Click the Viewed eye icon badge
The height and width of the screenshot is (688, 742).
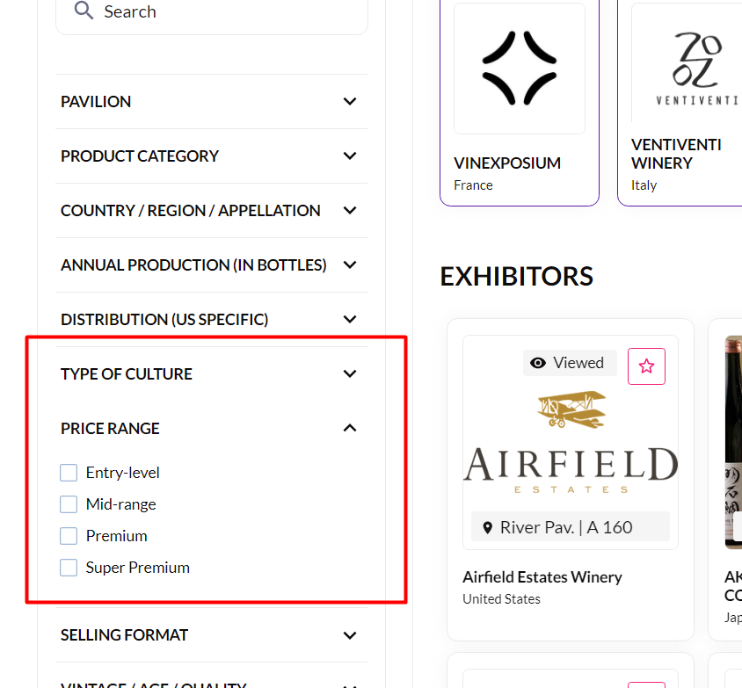tap(538, 363)
